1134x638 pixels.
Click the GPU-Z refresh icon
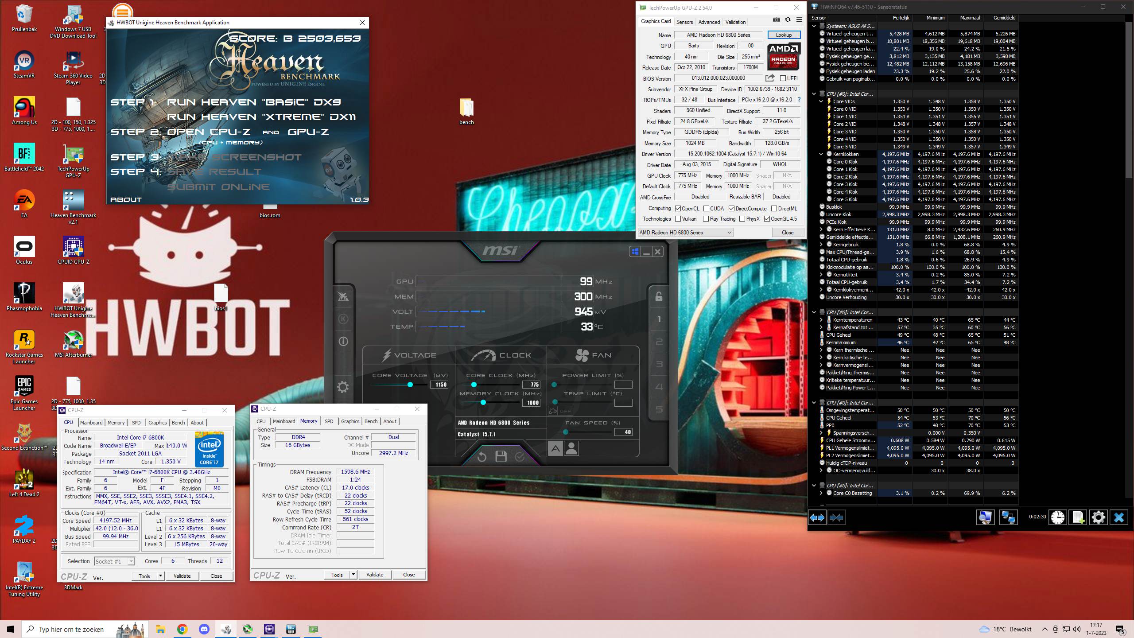[x=788, y=20]
